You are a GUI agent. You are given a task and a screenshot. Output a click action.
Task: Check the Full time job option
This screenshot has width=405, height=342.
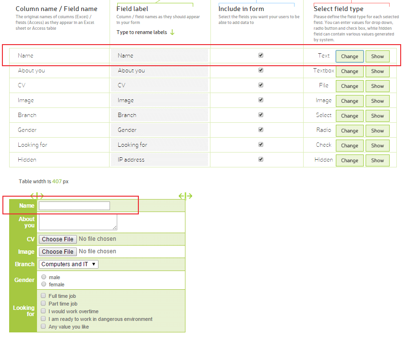[43, 296]
